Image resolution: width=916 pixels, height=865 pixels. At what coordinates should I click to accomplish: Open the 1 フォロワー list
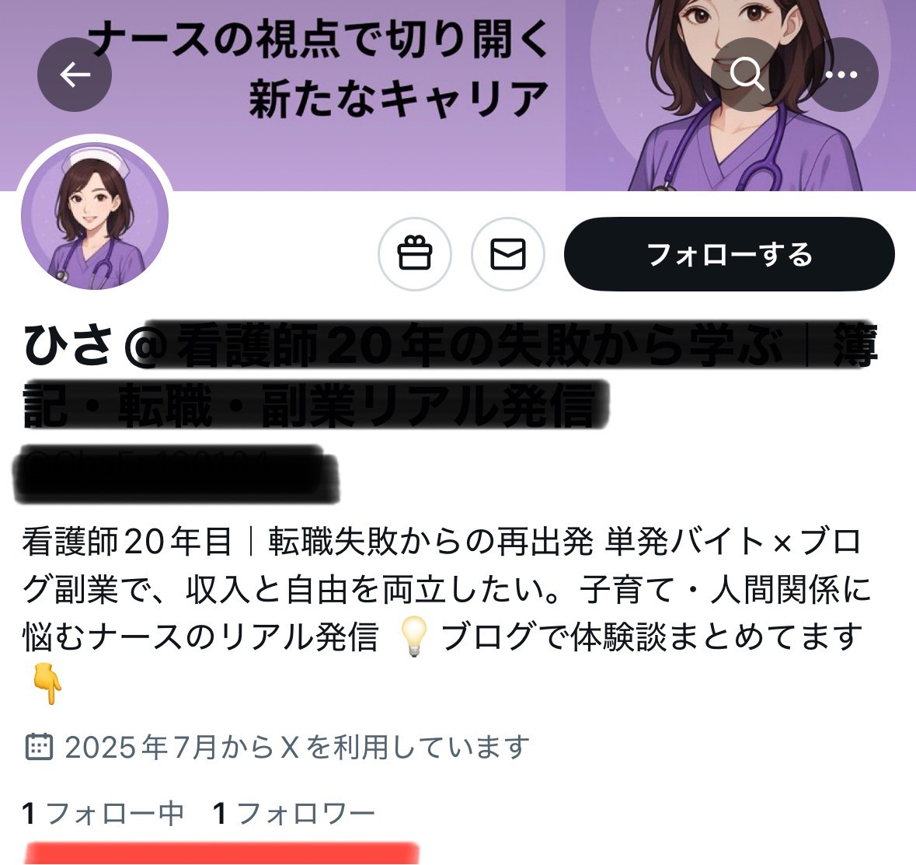pos(294,814)
